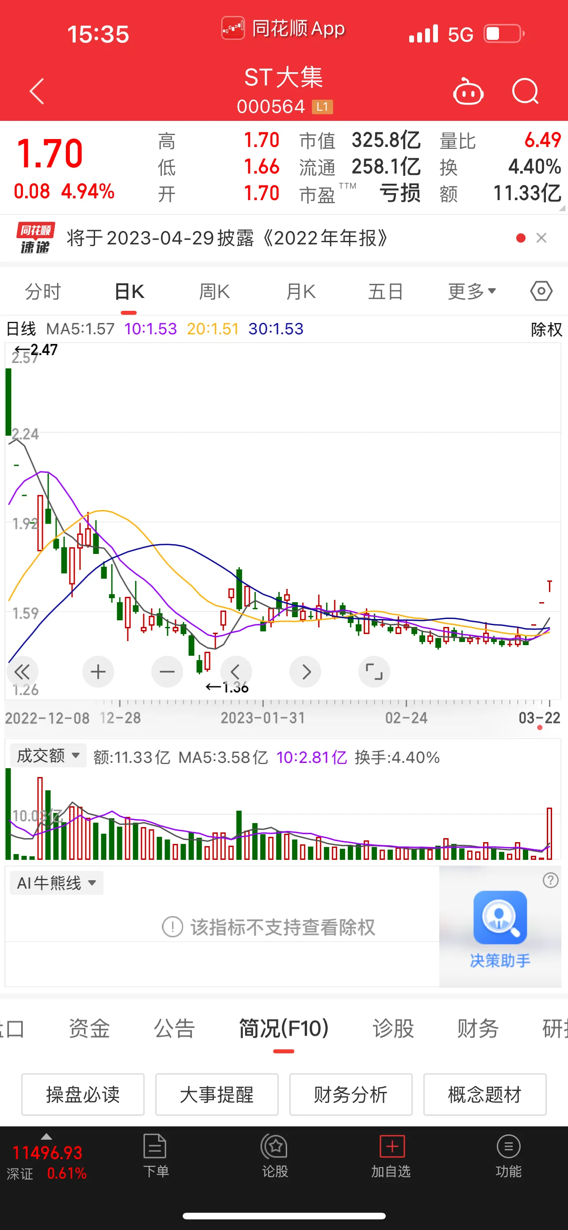Open the 更多 periods dropdown

472,291
